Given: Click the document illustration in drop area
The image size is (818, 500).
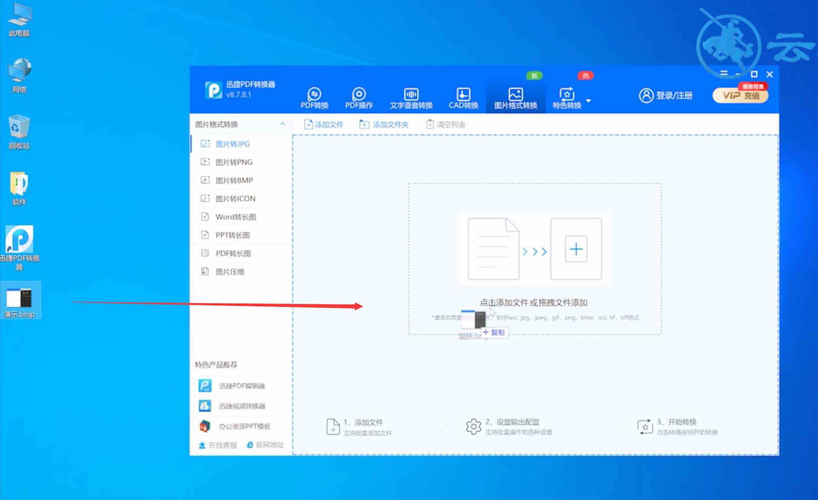Looking at the screenshot, I should tap(494, 249).
